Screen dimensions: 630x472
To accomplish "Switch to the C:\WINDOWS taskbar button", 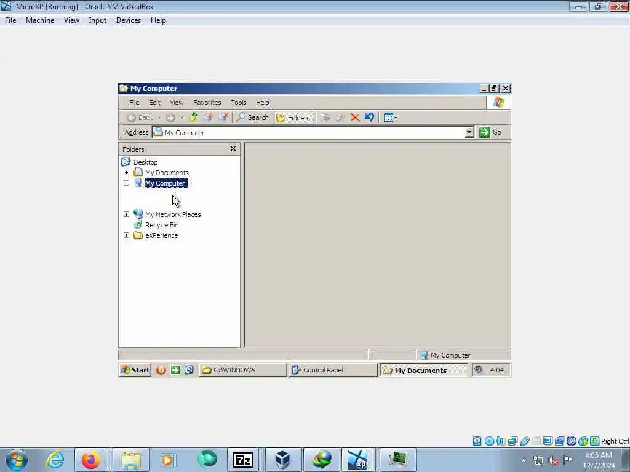I will pos(243,370).
